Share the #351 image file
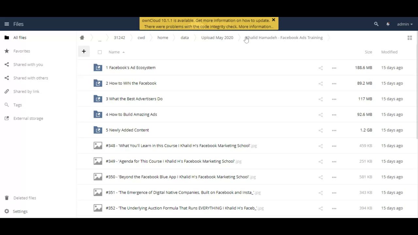This screenshot has height=235, width=418. pyautogui.click(x=321, y=193)
